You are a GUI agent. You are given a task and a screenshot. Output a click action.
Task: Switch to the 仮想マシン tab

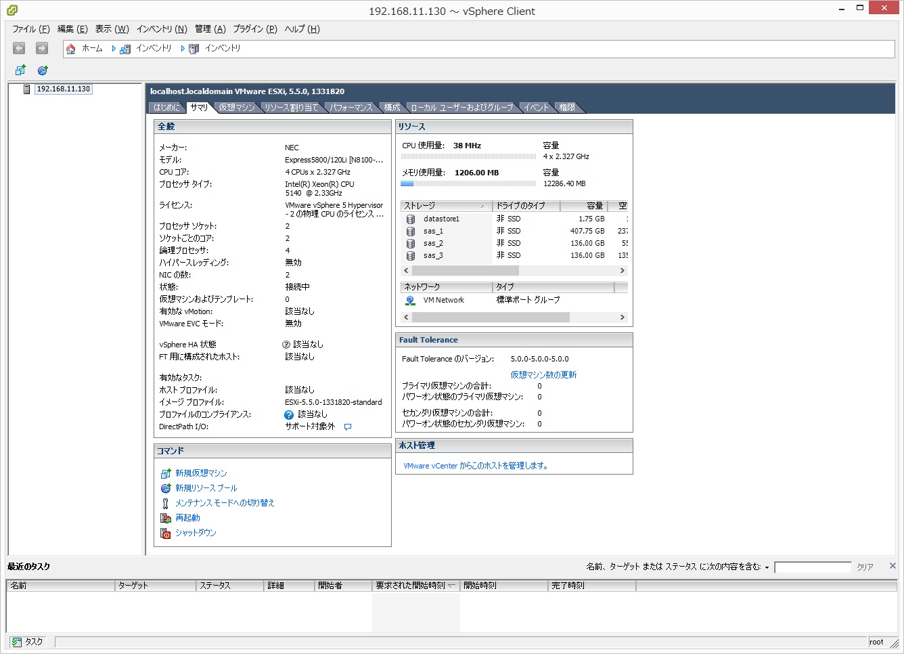coord(236,108)
